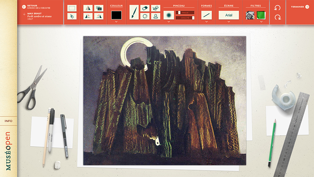Select the hand smudge tool
Screen dimensions: 314x177
click(x=156, y=8)
